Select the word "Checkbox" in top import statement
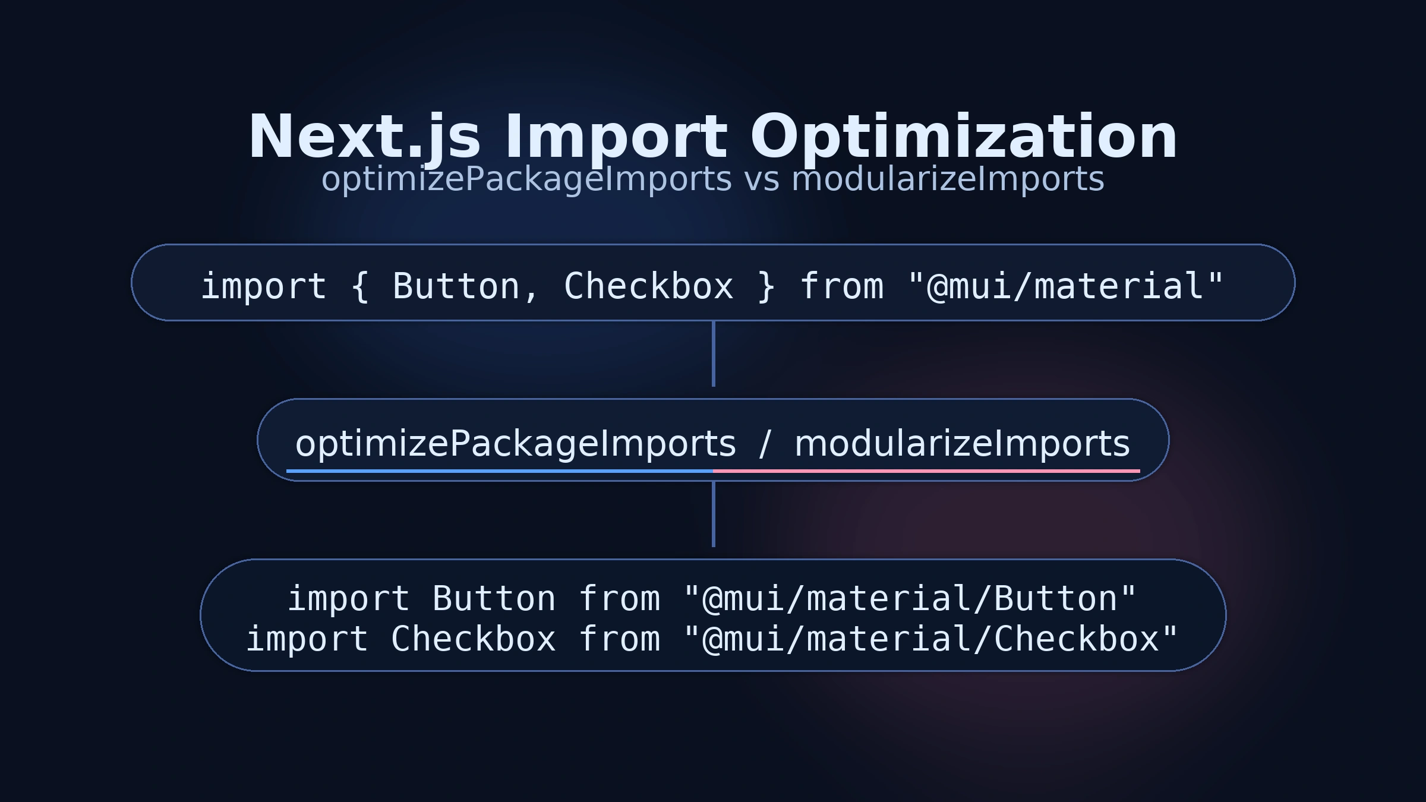Screen dimensions: 1426x802 tap(649, 286)
